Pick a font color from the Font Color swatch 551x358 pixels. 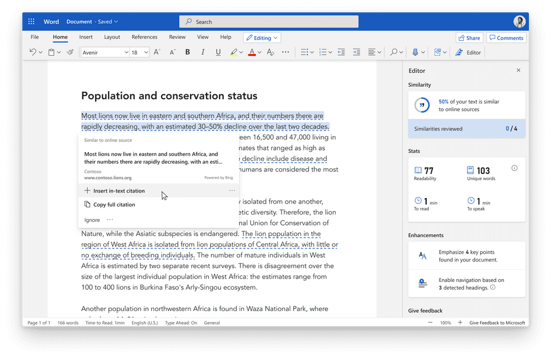(x=253, y=52)
